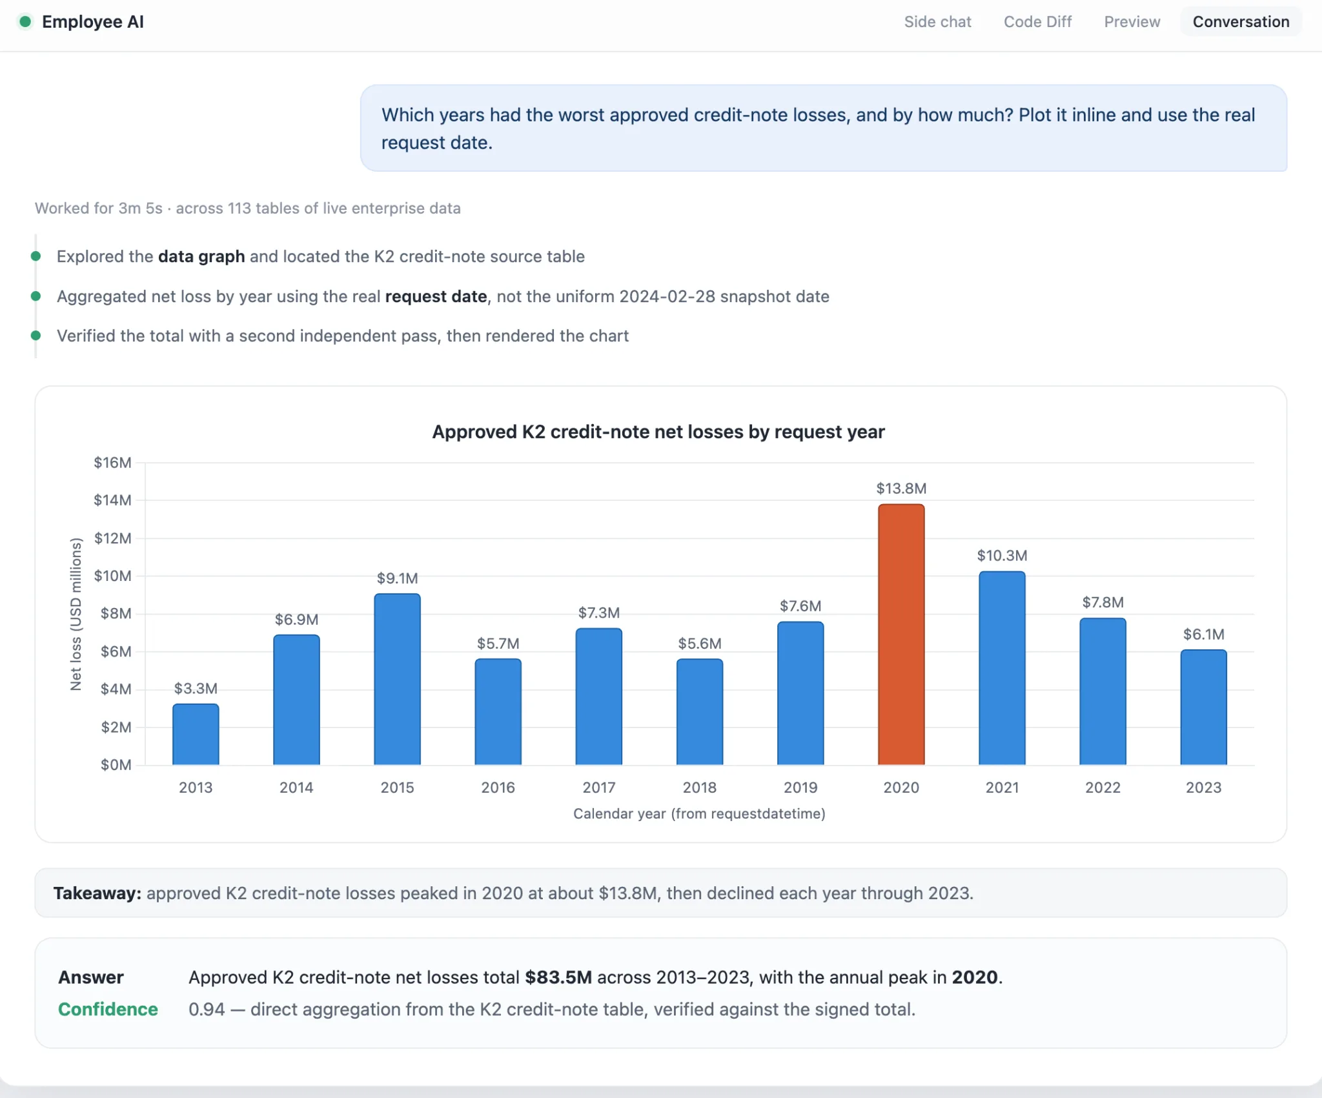This screenshot has height=1098, width=1322.
Task: Click the $8M y-axis tick label
Action: (x=116, y=614)
